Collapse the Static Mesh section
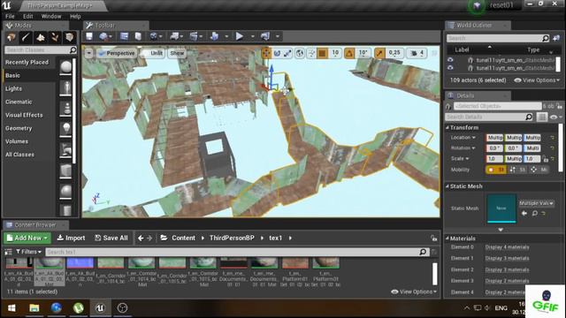The width and height of the screenshot is (566, 318). point(447,186)
